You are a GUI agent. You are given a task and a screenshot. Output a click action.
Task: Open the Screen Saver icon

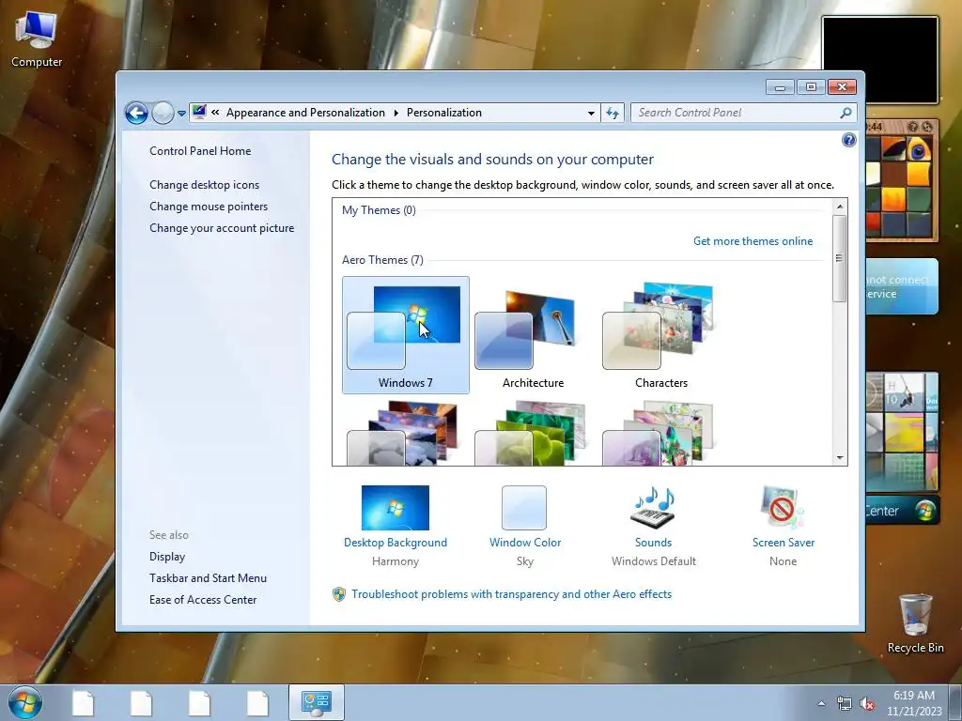pyautogui.click(x=783, y=508)
